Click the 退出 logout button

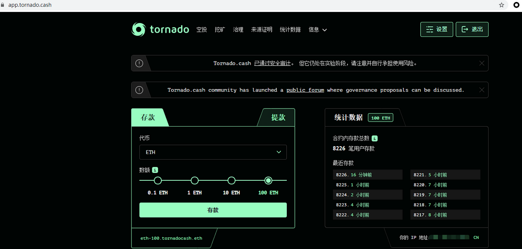(472, 30)
